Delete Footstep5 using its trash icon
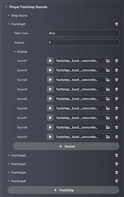Viewport: 124px width, 197px height. (x=117, y=181)
